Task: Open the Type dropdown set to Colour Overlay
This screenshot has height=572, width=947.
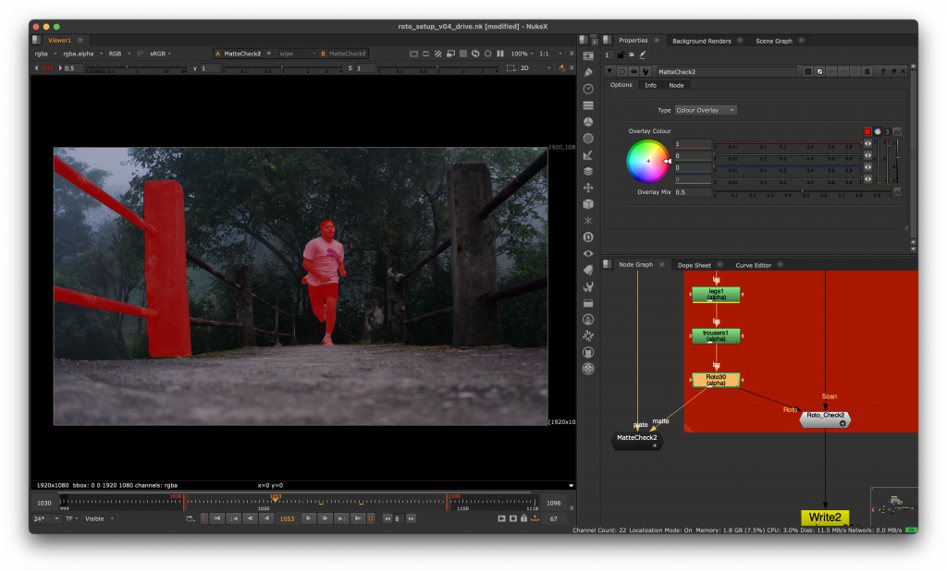Action: click(706, 110)
